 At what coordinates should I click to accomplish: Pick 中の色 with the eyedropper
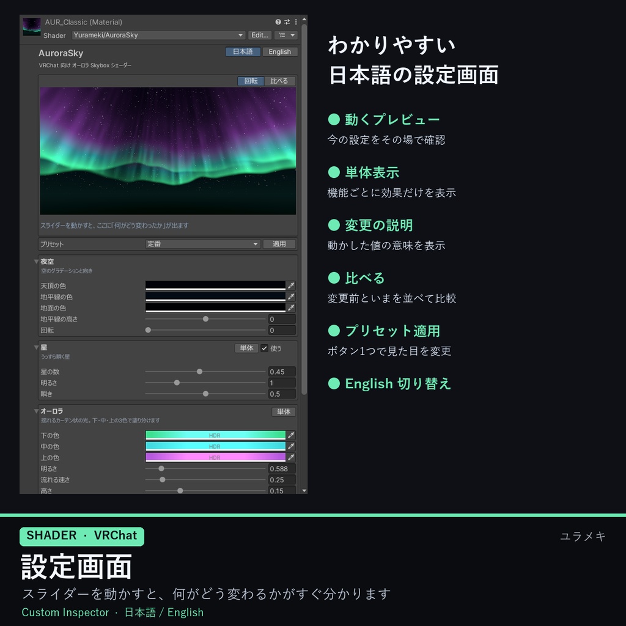(292, 446)
